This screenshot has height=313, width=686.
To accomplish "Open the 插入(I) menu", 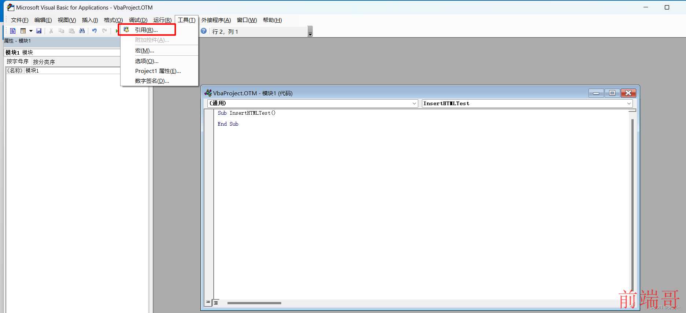I will (90, 20).
